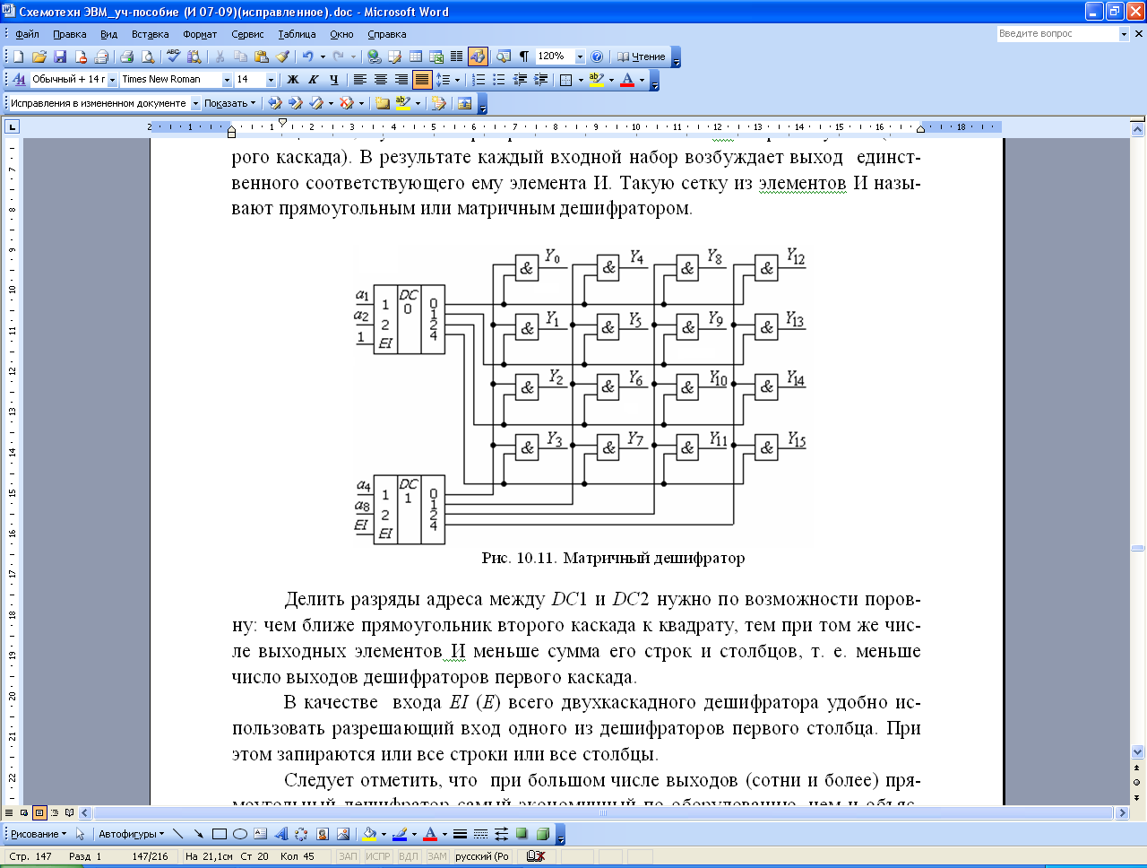The height and width of the screenshot is (868, 1147).
Task: Apply the yellow Fill Color bucket
Action: [x=369, y=834]
